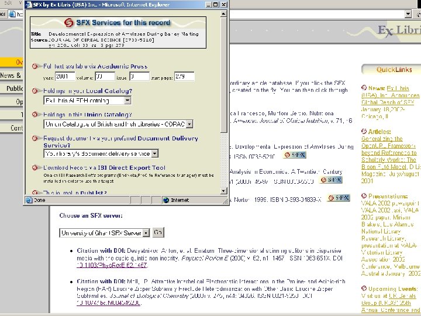Click bullet icon beside Upcoming Events in QuickLinks
Screen dimensions: 421x316
364,288
